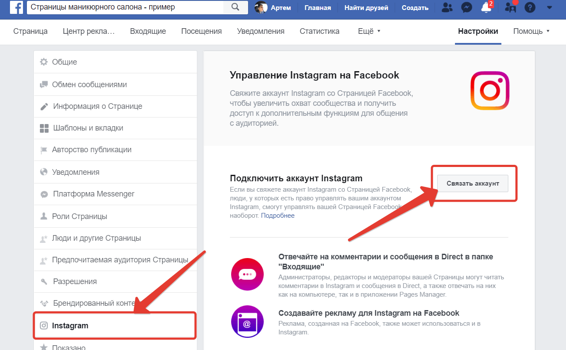
Task: Click the Обмен сообщениями chat icon
Action: click(x=44, y=85)
